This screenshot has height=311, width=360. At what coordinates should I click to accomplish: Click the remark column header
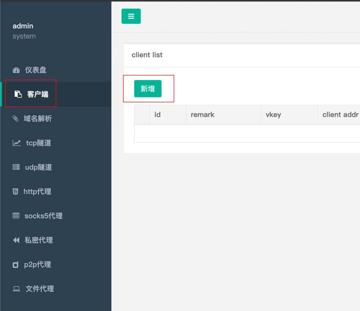click(x=202, y=115)
